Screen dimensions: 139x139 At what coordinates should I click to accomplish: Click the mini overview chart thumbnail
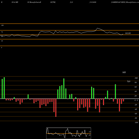click(x=69, y=133)
